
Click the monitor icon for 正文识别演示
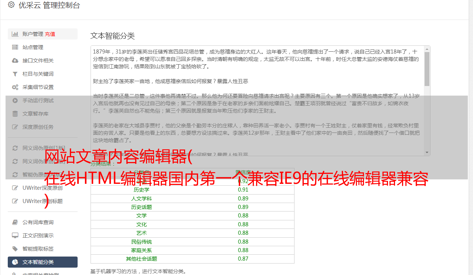tap(15, 236)
